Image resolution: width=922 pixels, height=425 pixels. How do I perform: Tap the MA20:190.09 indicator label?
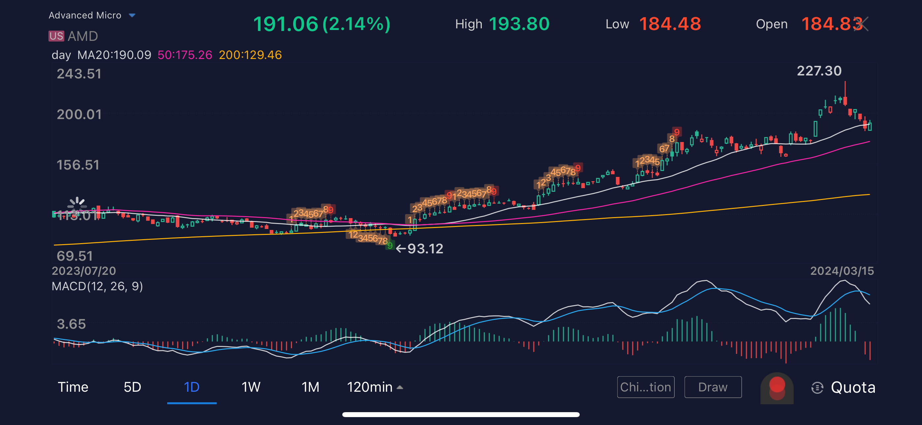click(114, 55)
